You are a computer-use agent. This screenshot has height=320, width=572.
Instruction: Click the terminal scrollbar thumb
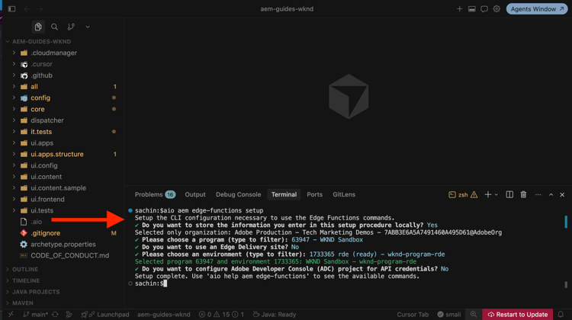(x=566, y=222)
